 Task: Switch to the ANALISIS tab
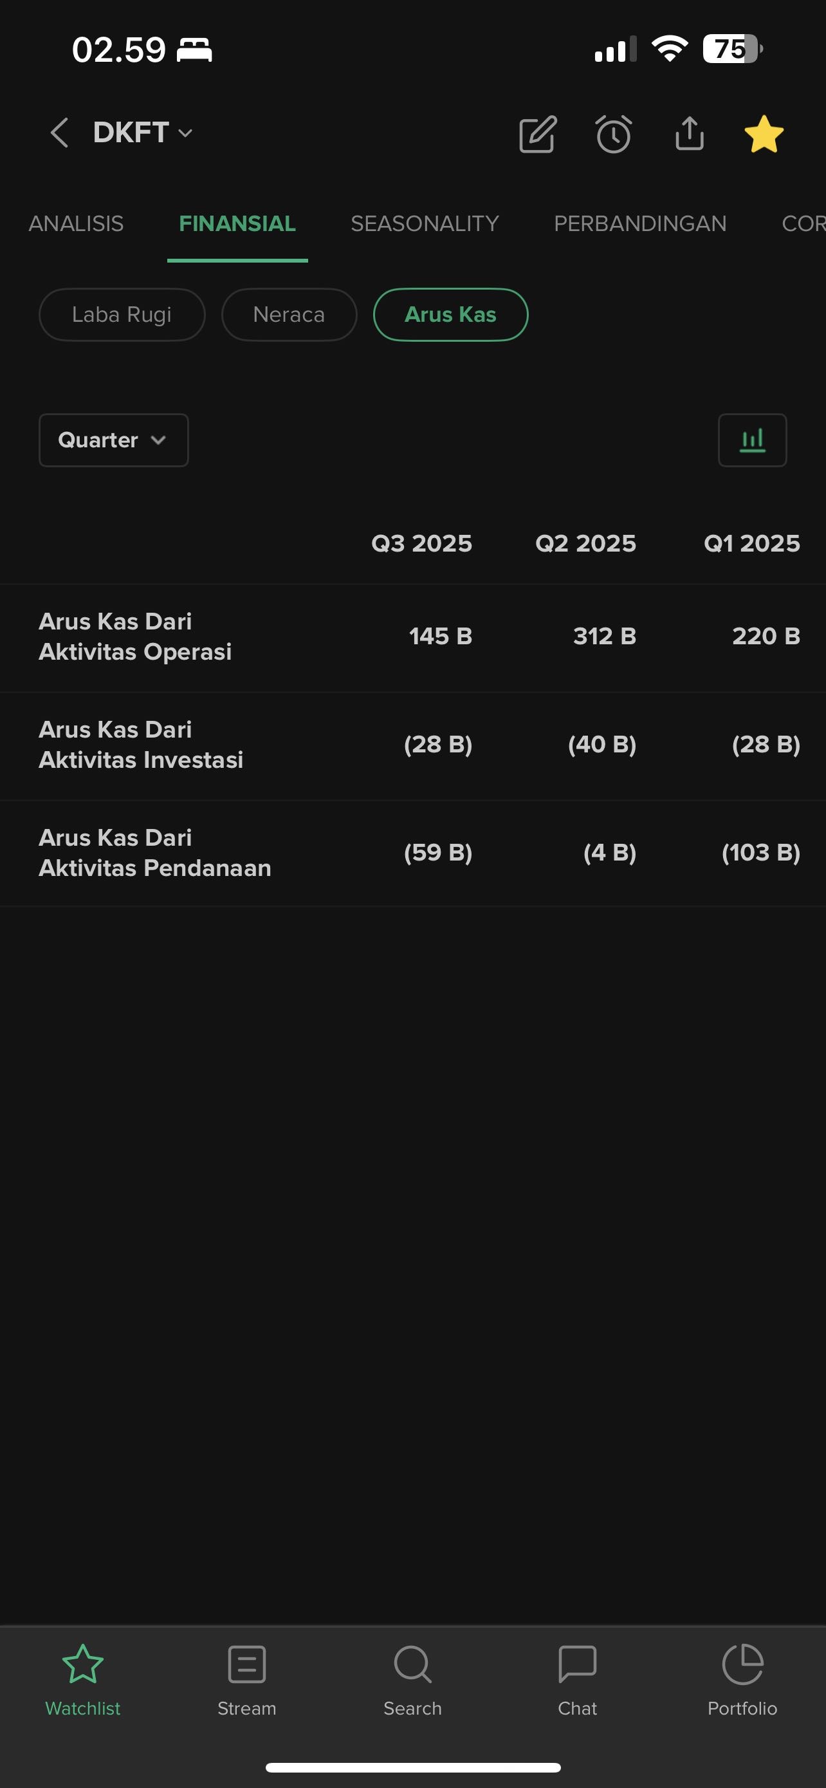(77, 223)
